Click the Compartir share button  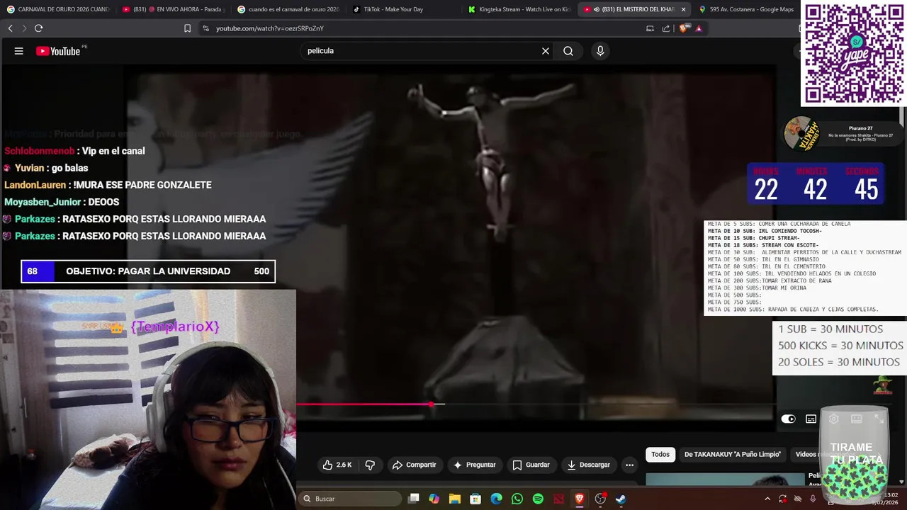[414, 465]
